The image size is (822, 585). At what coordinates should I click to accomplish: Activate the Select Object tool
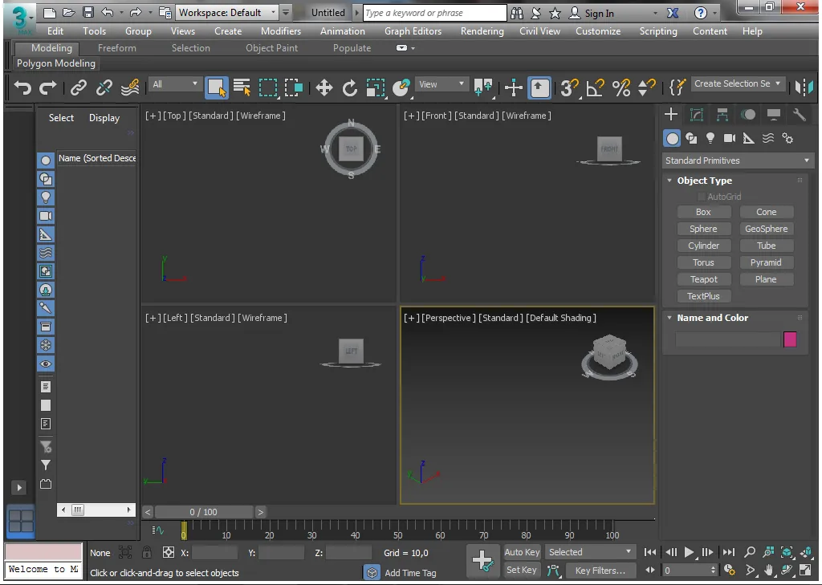(217, 87)
